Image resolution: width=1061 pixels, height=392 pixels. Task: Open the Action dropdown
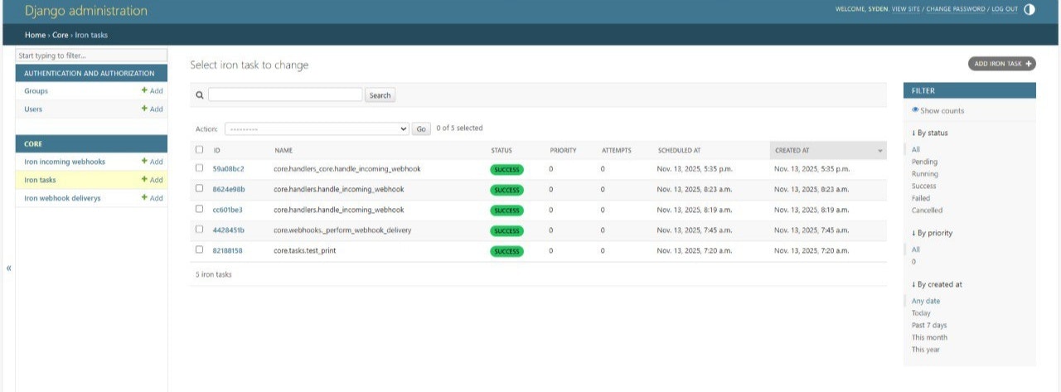[x=317, y=129]
